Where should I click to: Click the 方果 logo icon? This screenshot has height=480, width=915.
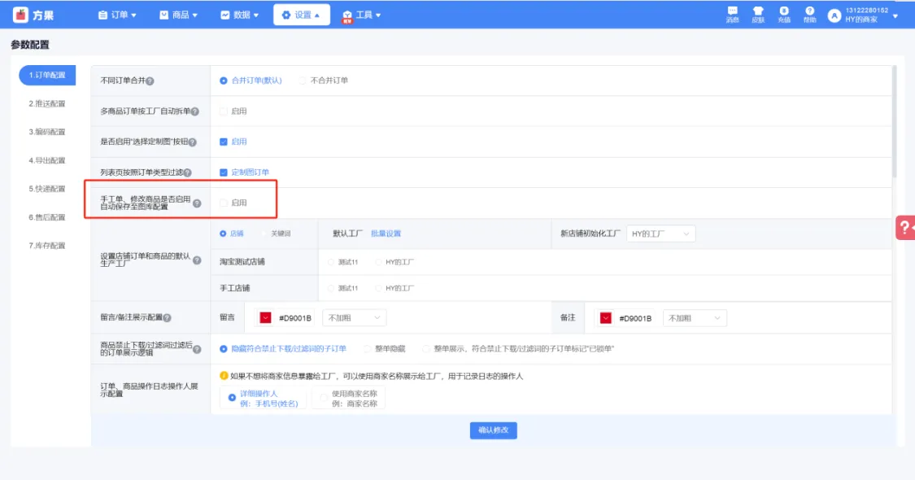point(20,15)
